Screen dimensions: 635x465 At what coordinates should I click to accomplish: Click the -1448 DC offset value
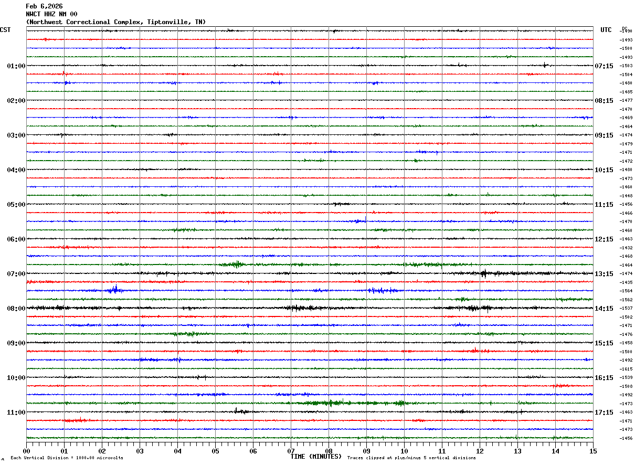coord(626,196)
